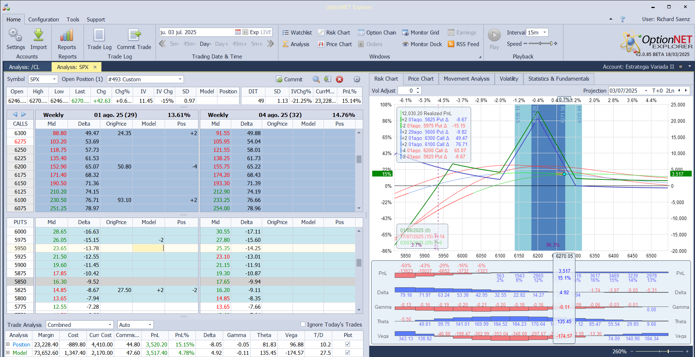Image resolution: width=695 pixels, height=357 pixels.
Task: Open the RSS Feed window
Action: click(463, 44)
